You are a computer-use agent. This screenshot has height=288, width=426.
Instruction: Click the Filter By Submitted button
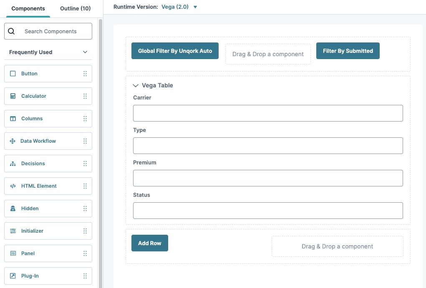(x=348, y=51)
